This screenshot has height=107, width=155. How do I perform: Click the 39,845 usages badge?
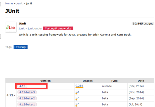tap(143, 24)
